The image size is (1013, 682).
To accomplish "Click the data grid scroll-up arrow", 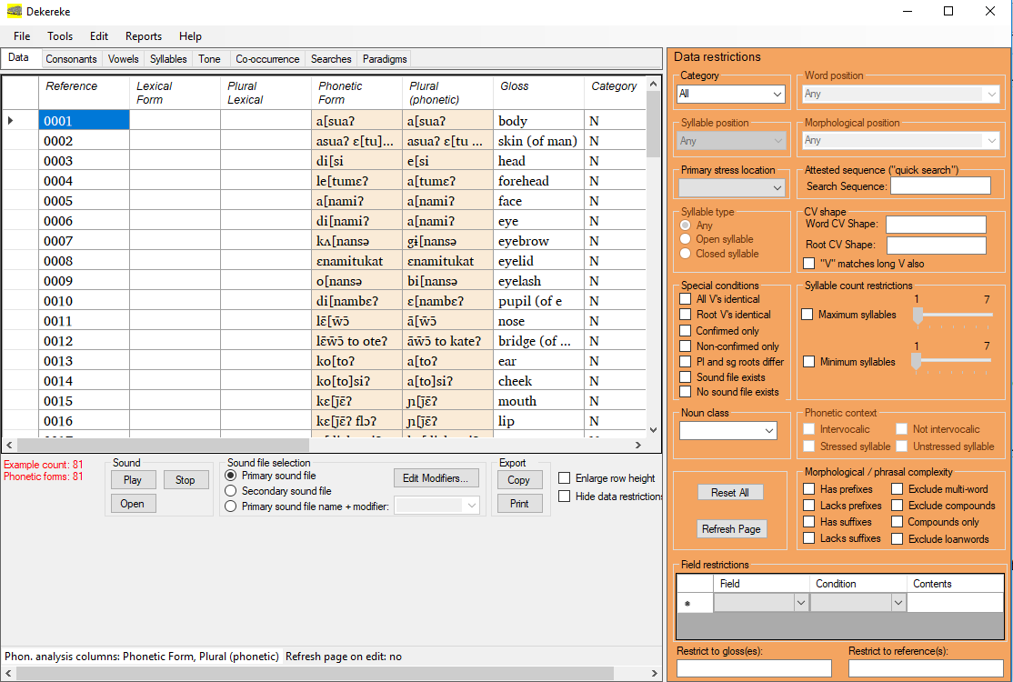I will (653, 85).
